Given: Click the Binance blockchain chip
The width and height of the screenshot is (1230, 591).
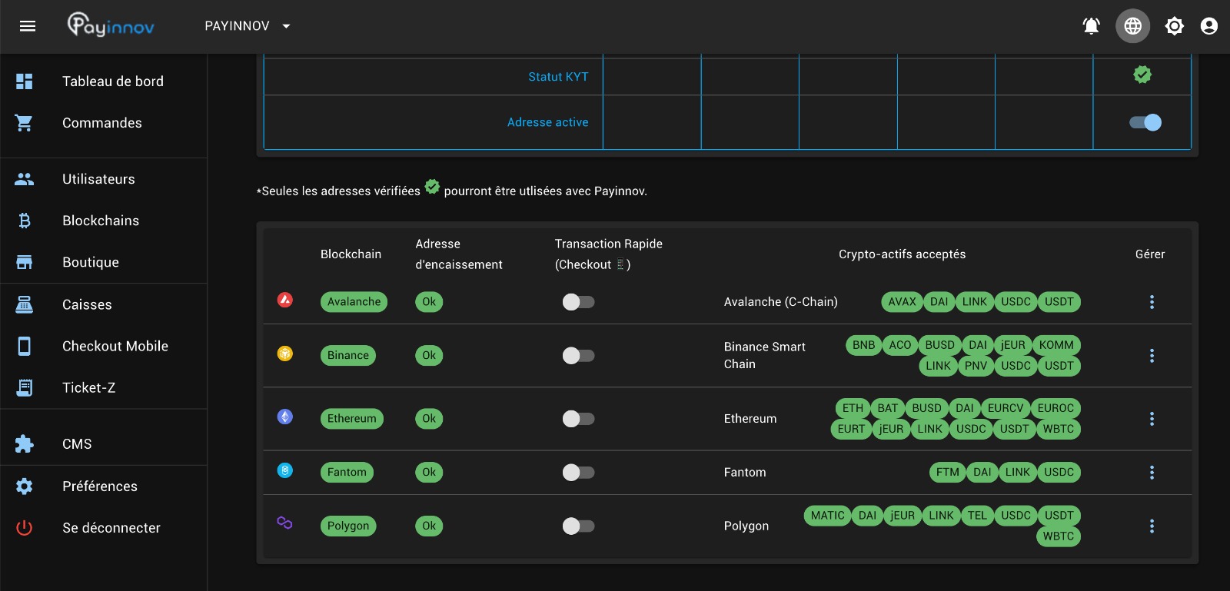Looking at the screenshot, I should click(348, 356).
